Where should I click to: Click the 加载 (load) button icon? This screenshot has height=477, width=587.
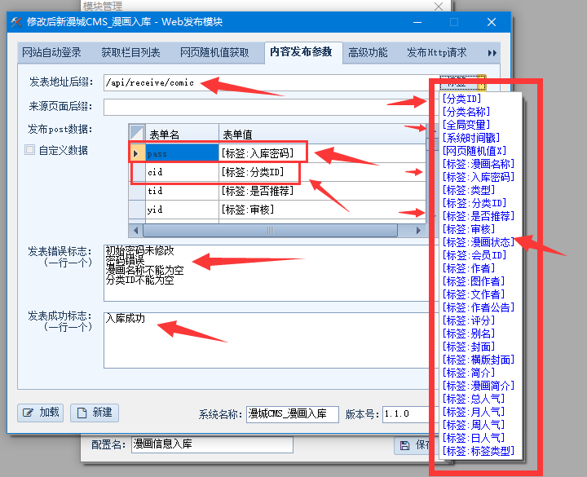pos(29,413)
